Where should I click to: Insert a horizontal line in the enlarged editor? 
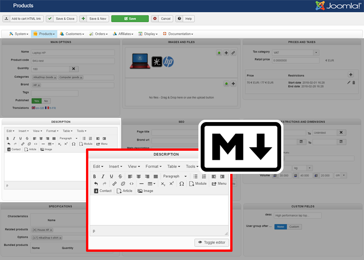coord(142,184)
